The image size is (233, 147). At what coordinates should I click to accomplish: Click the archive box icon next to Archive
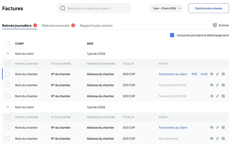(x=215, y=25)
